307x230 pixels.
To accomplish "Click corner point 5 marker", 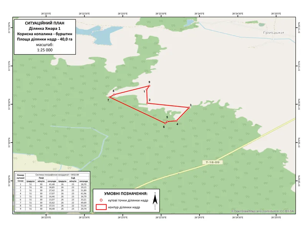I will 167,121.
